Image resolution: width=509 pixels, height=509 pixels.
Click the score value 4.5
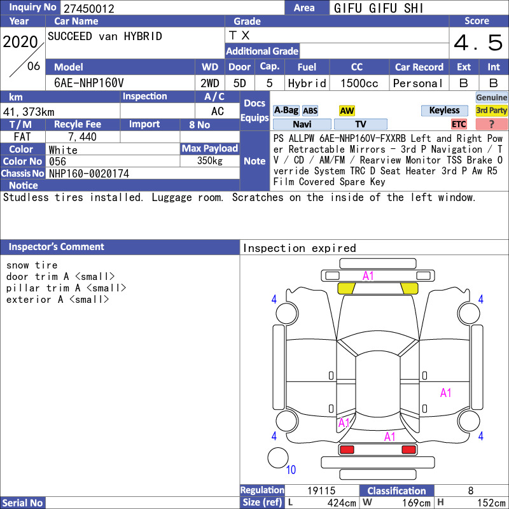click(478, 43)
